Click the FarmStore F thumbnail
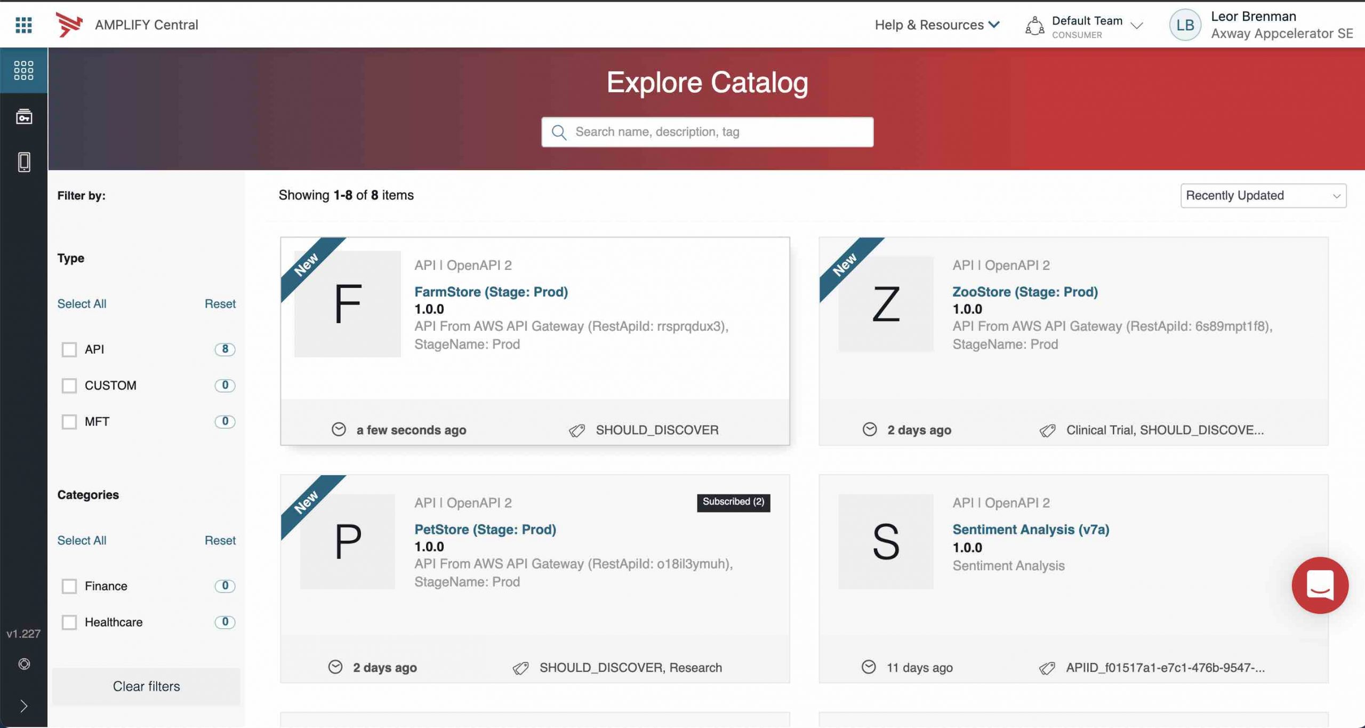 point(348,304)
